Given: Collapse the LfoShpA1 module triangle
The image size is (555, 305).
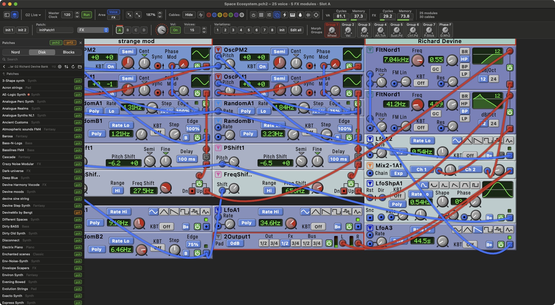Looking at the screenshot, I should pos(370,183).
